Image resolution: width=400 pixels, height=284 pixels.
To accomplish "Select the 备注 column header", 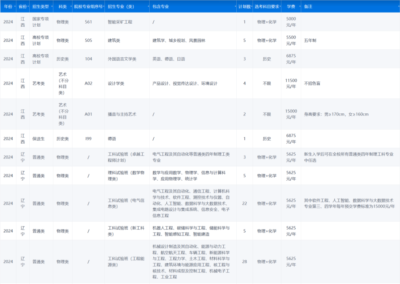I will [309, 6].
